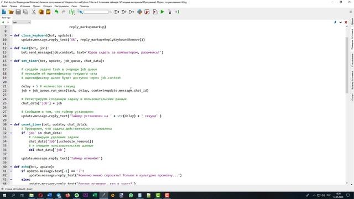Screen dimensions: 354x199
Task: Start debugging with the green play icon
Action: [x=162, y=12]
